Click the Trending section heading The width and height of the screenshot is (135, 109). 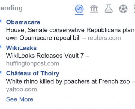[11, 8]
